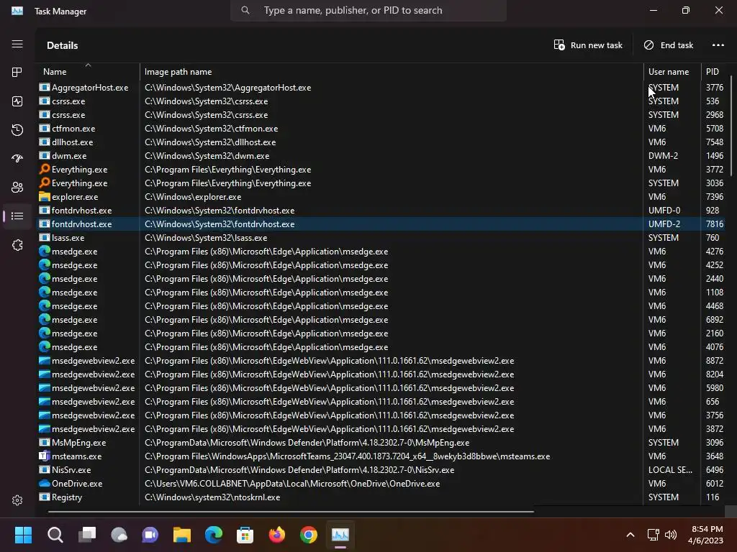Screen dimensions: 737x552
Task: Open the Chat app on taskbar
Action: click(150, 535)
